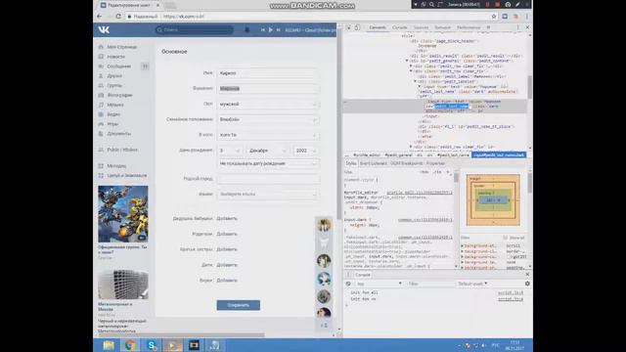Image resolution: width=626 pixels, height=352 pixels.
Task: Open VK notifications bell
Action: (x=246, y=30)
